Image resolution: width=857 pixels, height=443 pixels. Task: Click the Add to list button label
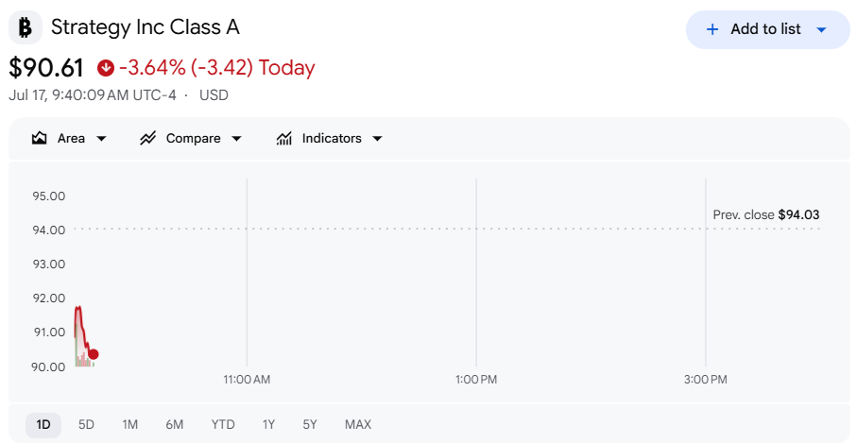765,29
